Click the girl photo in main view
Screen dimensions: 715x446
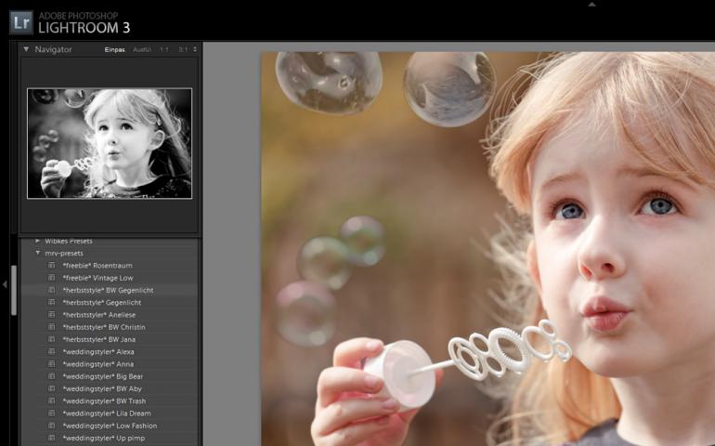point(487,249)
